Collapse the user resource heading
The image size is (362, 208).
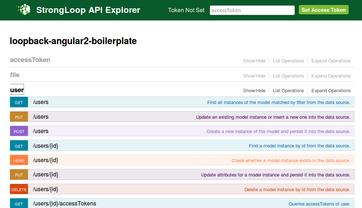coord(17,90)
